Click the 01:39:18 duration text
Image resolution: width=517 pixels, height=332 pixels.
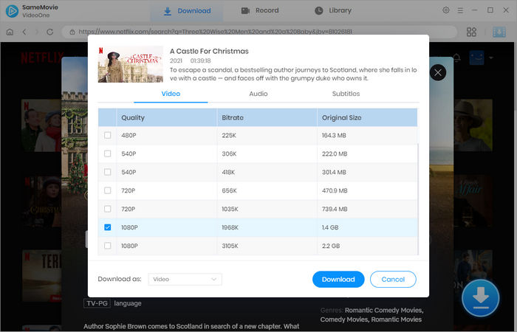[200, 61]
